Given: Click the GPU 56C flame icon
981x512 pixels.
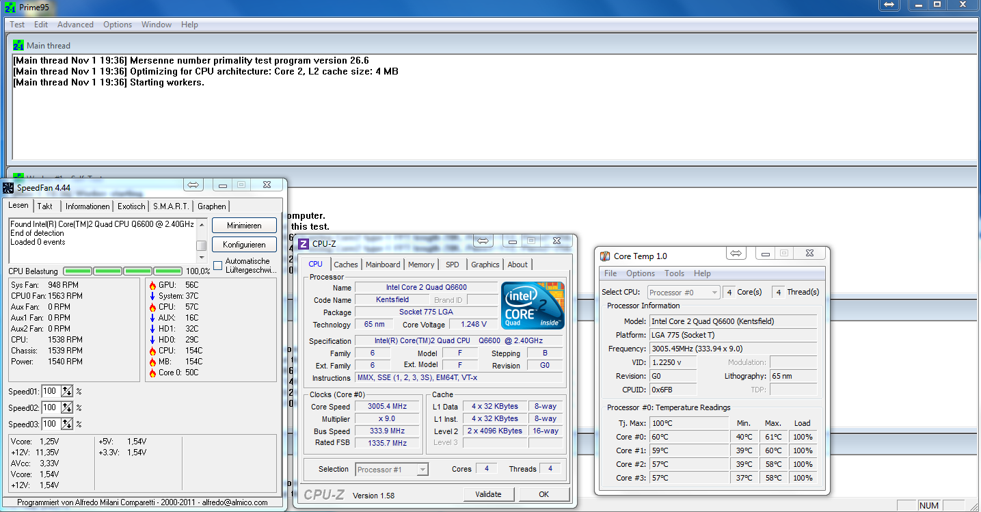Looking at the screenshot, I should [152, 285].
